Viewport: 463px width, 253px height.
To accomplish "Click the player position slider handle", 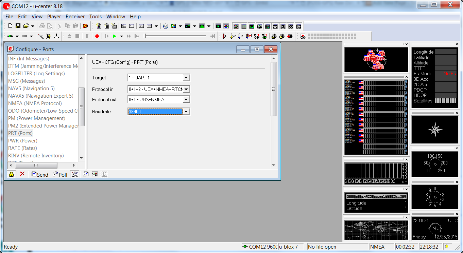I will [x=145, y=36].
